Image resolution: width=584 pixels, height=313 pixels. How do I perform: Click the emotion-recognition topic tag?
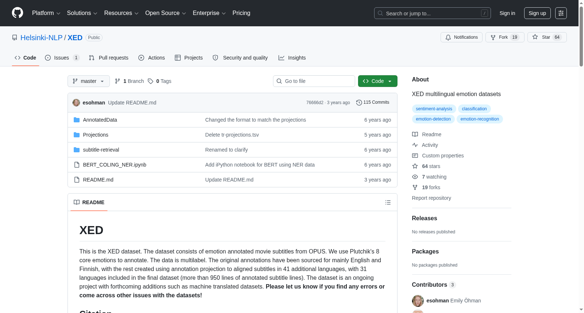pos(480,119)
